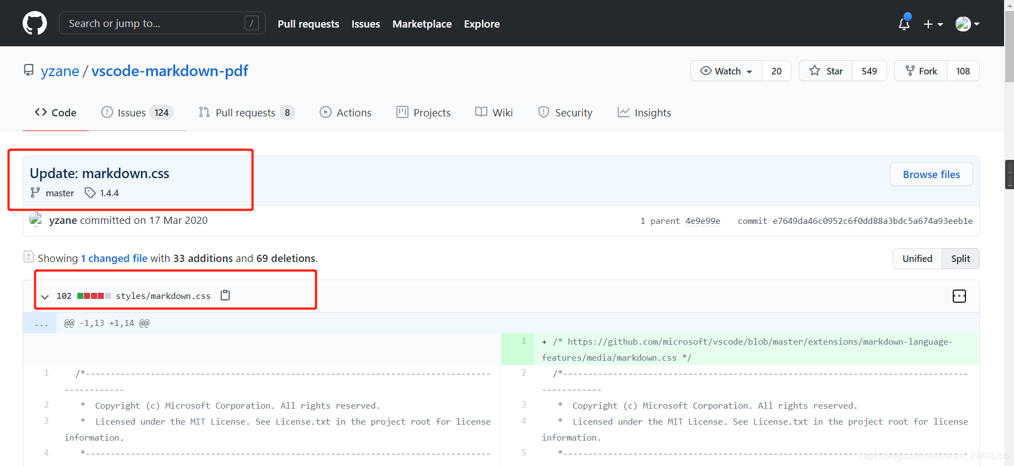Click the 1 changed file link
The image size is (1014, 466).
pos(114,258)
